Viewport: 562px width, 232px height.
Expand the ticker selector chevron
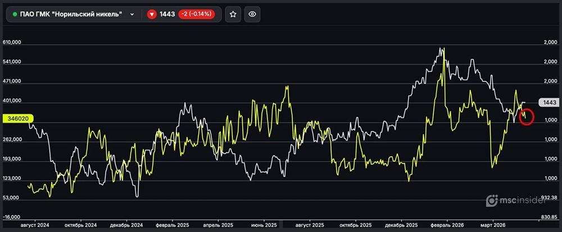132,15
